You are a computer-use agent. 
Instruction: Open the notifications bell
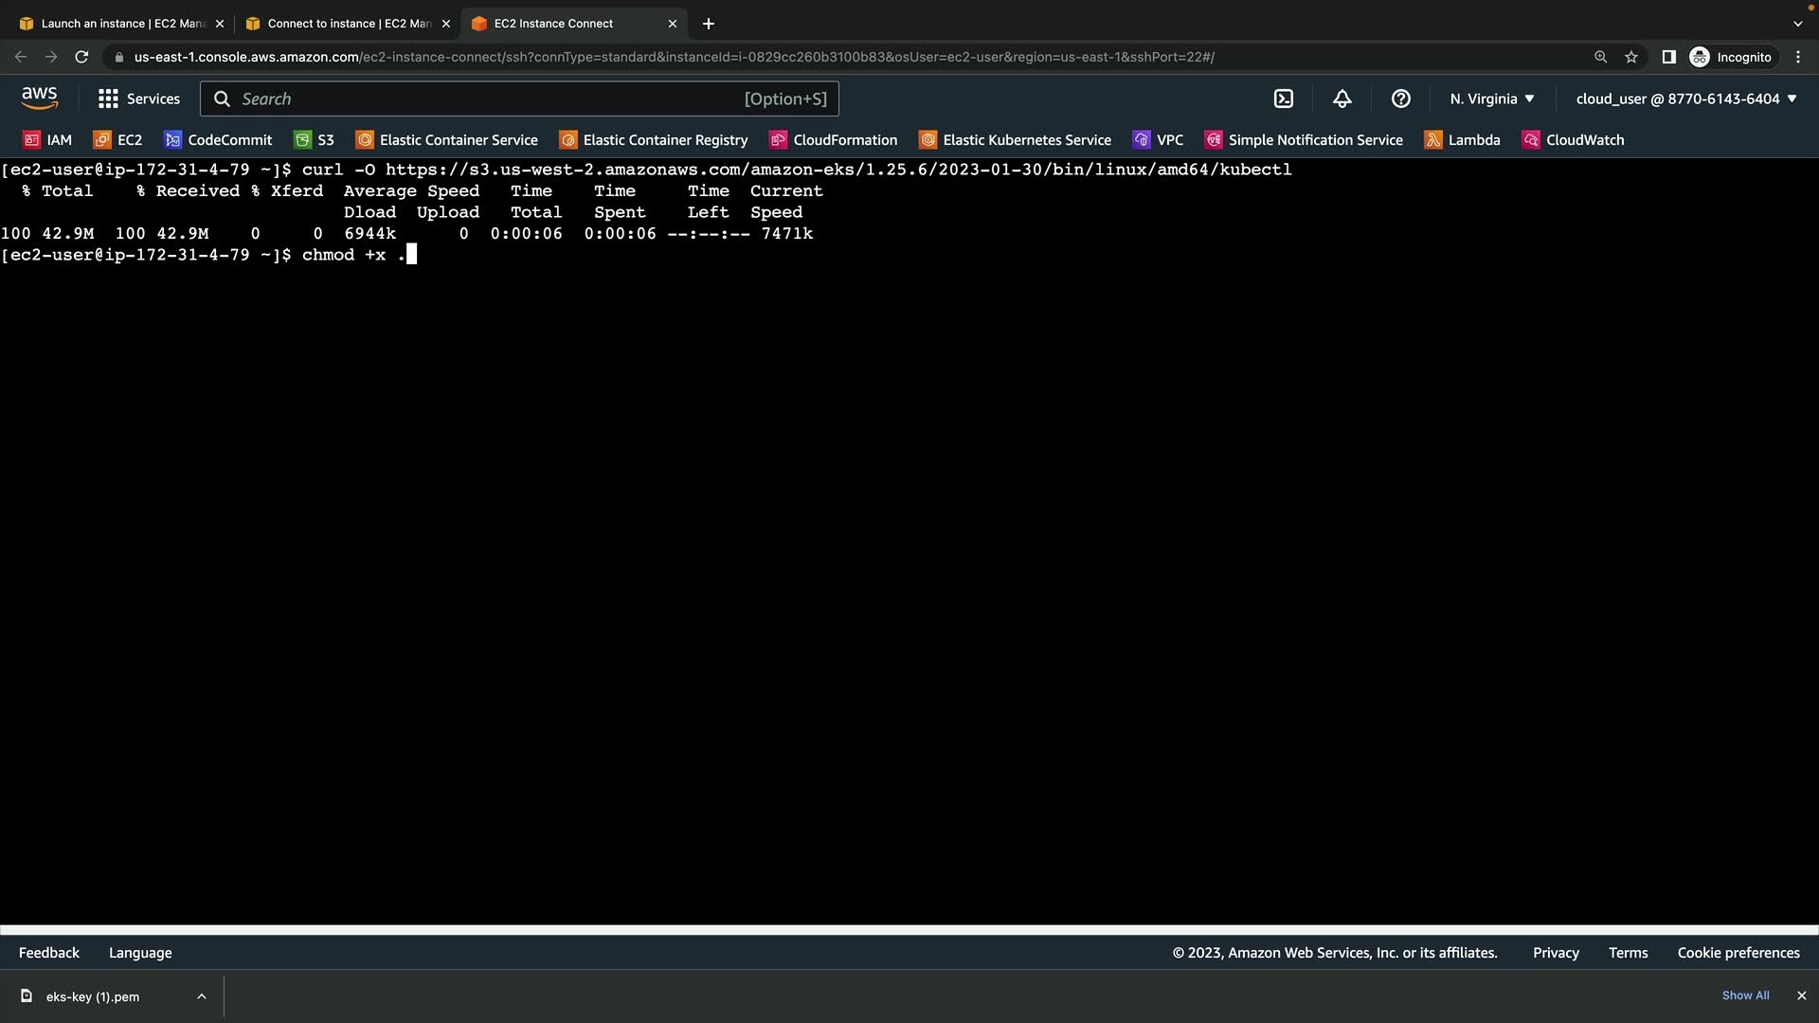point(1342,99)
